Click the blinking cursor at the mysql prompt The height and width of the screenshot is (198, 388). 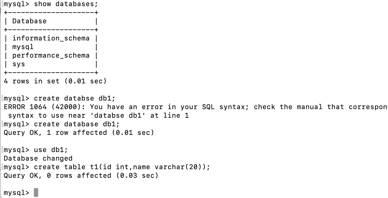coord(36,193)
